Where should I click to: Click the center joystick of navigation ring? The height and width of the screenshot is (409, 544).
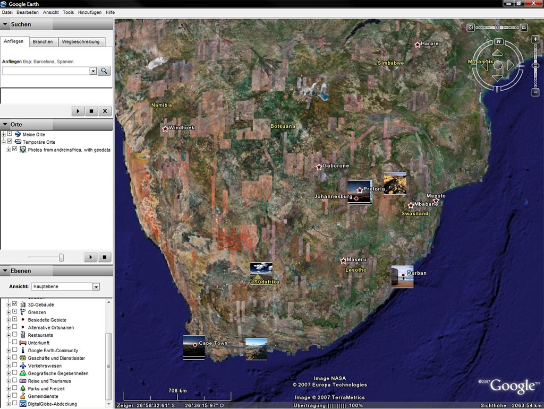(498, 65)
